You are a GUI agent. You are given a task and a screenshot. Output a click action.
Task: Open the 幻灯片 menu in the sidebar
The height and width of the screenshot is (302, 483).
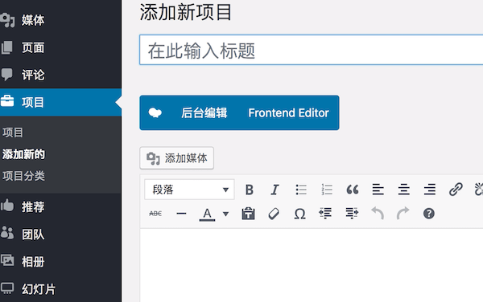60,289
